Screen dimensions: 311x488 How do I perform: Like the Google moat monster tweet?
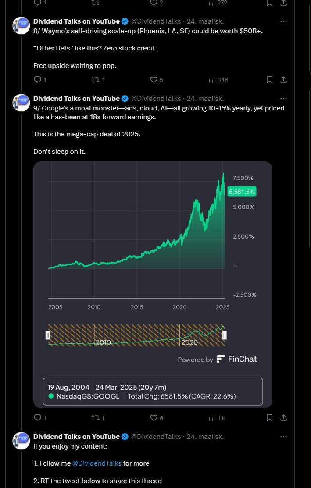pyautogui.click(x=157, y=418)
